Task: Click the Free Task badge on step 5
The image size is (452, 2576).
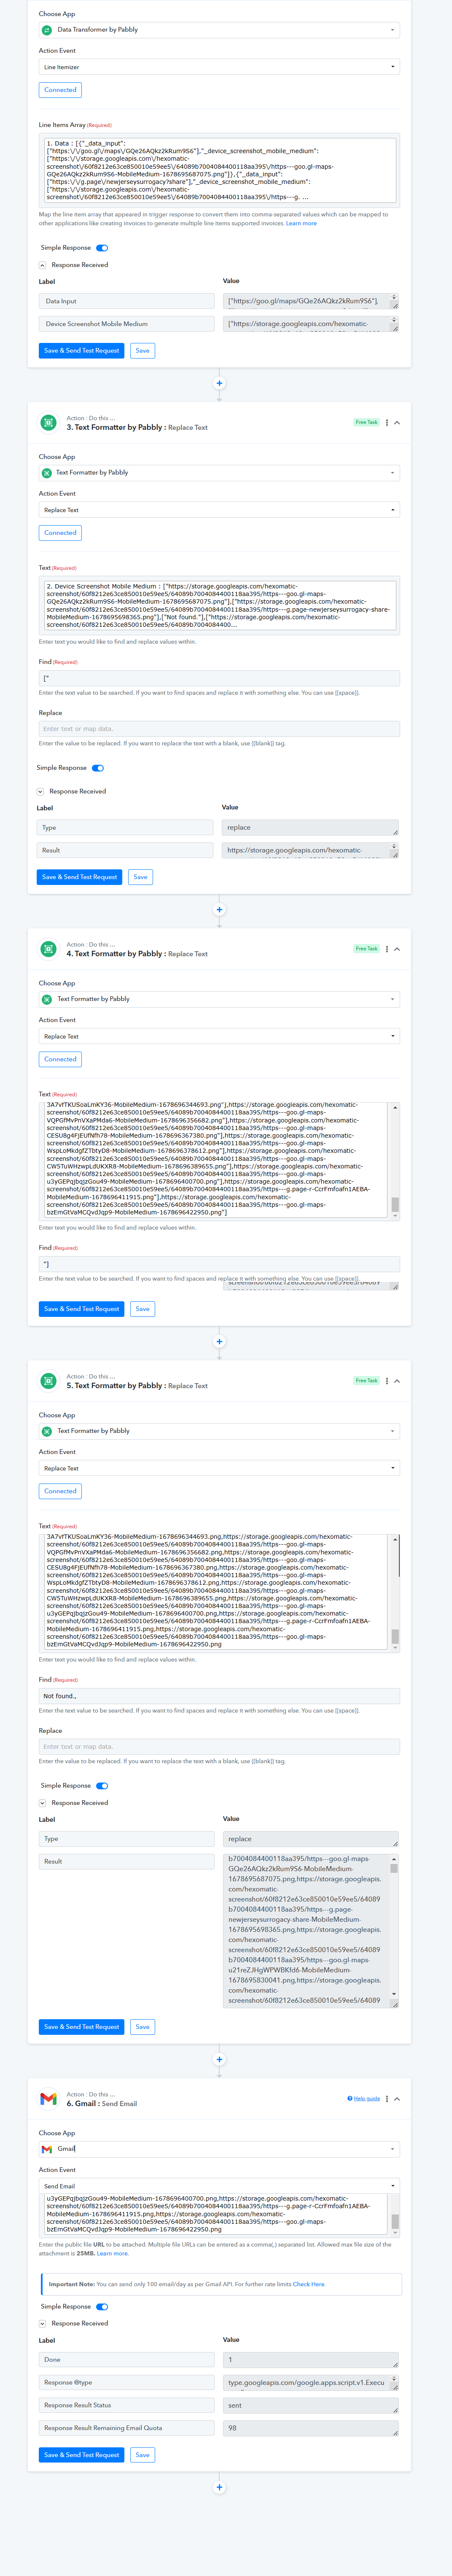Action: pos(366,1380)
